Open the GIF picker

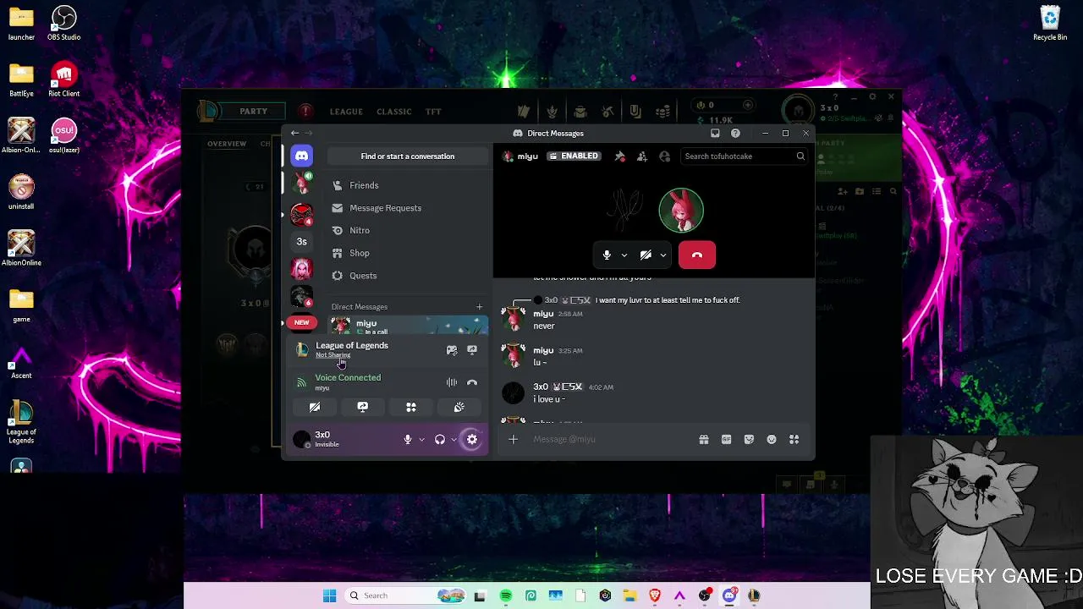(x=726, y=440)
